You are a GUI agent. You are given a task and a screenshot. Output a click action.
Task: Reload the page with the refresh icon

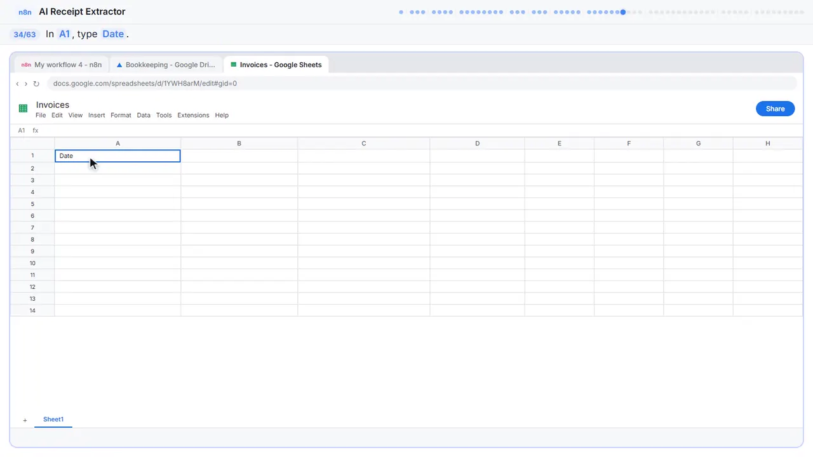[x=36, y=83]
